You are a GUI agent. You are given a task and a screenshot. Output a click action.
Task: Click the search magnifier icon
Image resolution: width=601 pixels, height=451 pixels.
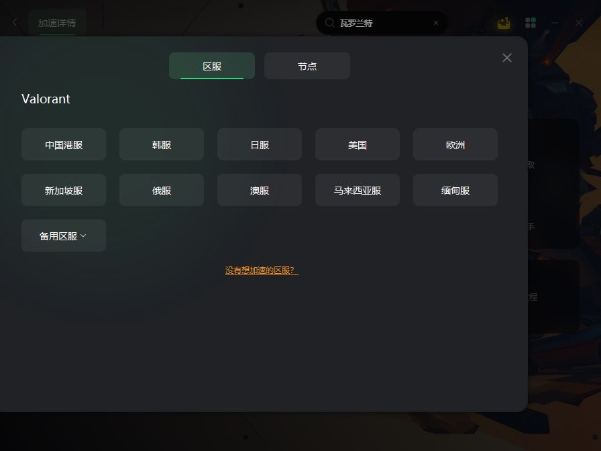pos(329,23)
